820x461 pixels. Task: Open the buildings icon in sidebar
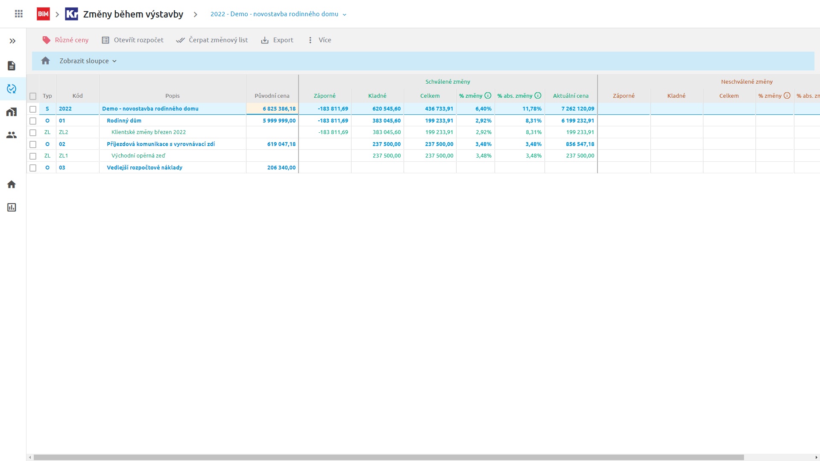click(12, 112)
